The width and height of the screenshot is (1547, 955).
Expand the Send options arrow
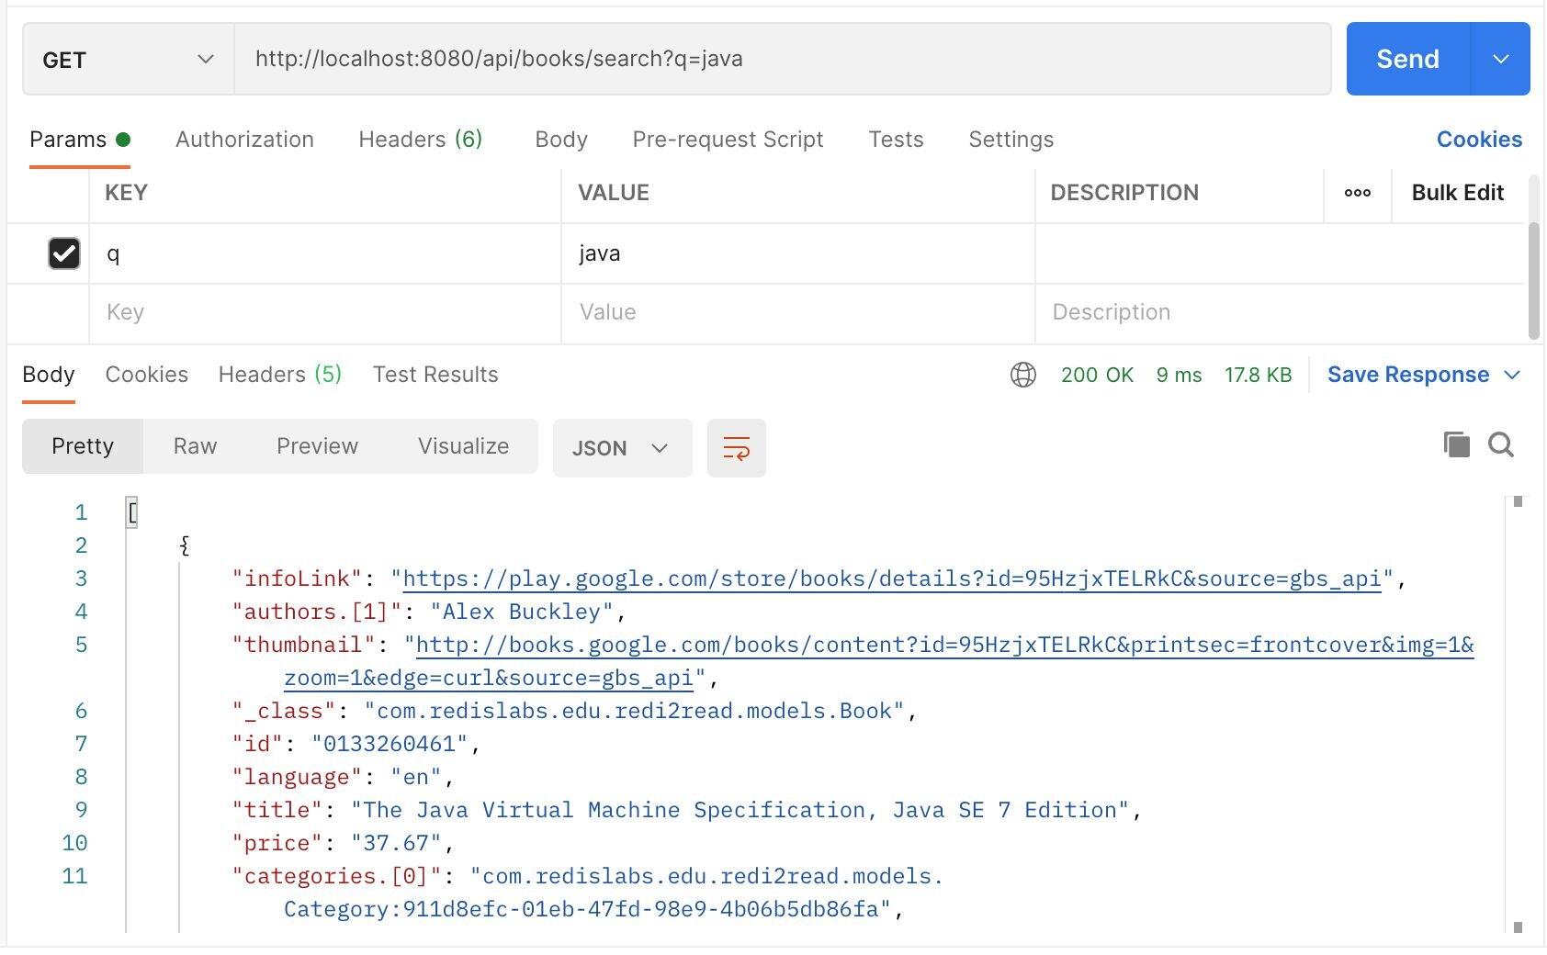coord(1500,60)
